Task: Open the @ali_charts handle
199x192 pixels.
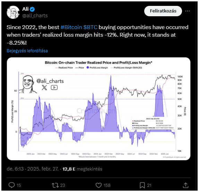Action: click(x=35, y=16)
